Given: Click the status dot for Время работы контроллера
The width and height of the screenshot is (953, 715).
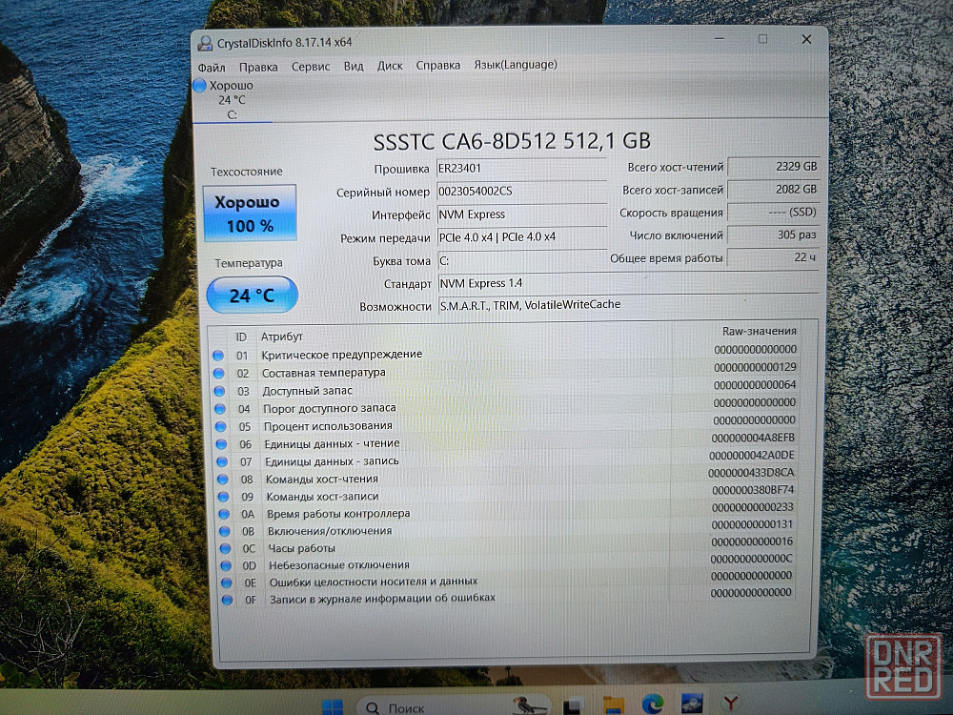Looking at the screenshot, I should [224, 514].
